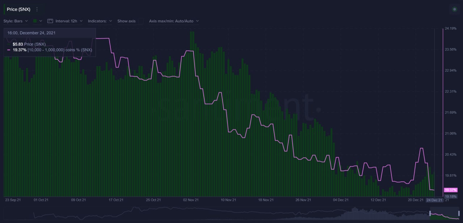The width and height of the screenshot is (463, 223).
Task: Click the tooltip timestamp 16:00, December 24, 2021
Action: click(31, 33)
